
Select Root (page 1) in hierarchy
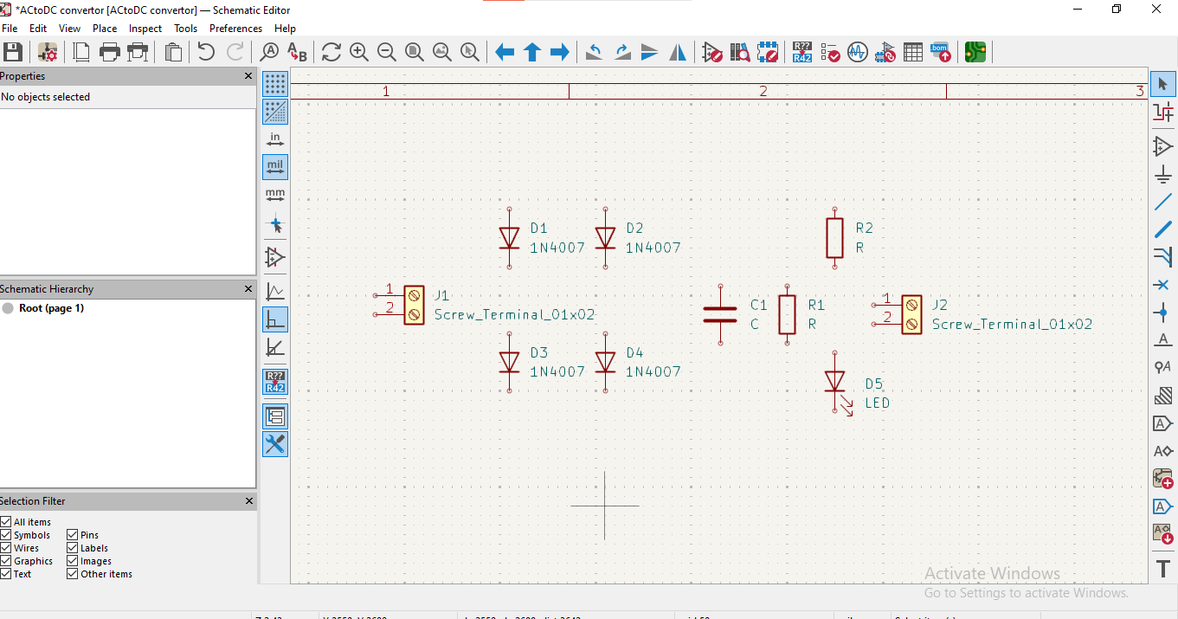pyautogui.click(x=51, y=308)
